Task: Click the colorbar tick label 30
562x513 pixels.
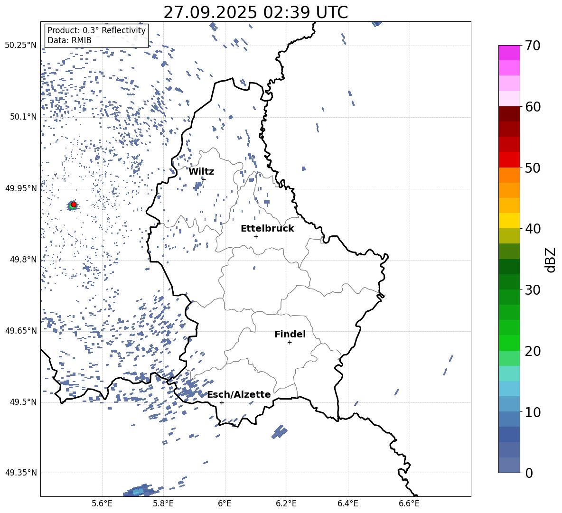Action: (x=533, y=290)
